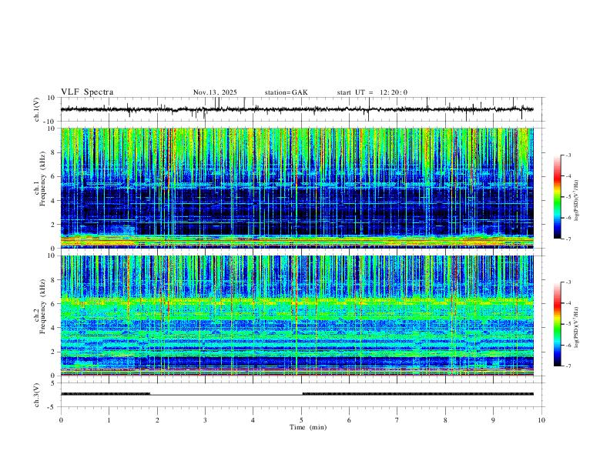610x471 pixels.
Task: Click the 'ch.1(V)' waveform axis label
Action: pyautogui.click(x=37, y=109)
